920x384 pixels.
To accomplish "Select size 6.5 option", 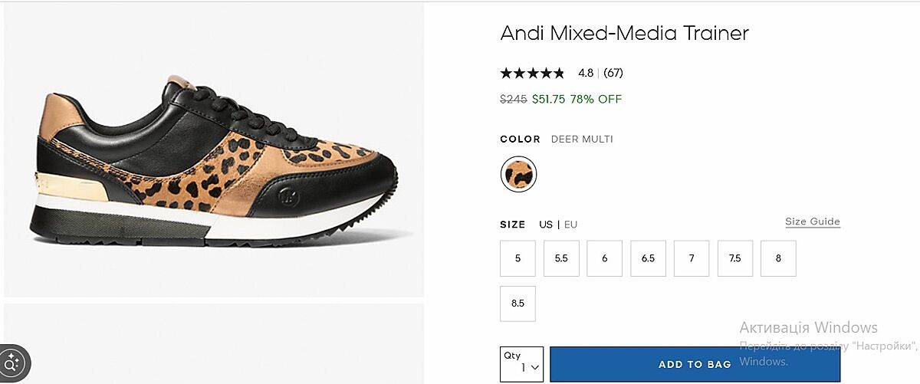I will (648, 258).
